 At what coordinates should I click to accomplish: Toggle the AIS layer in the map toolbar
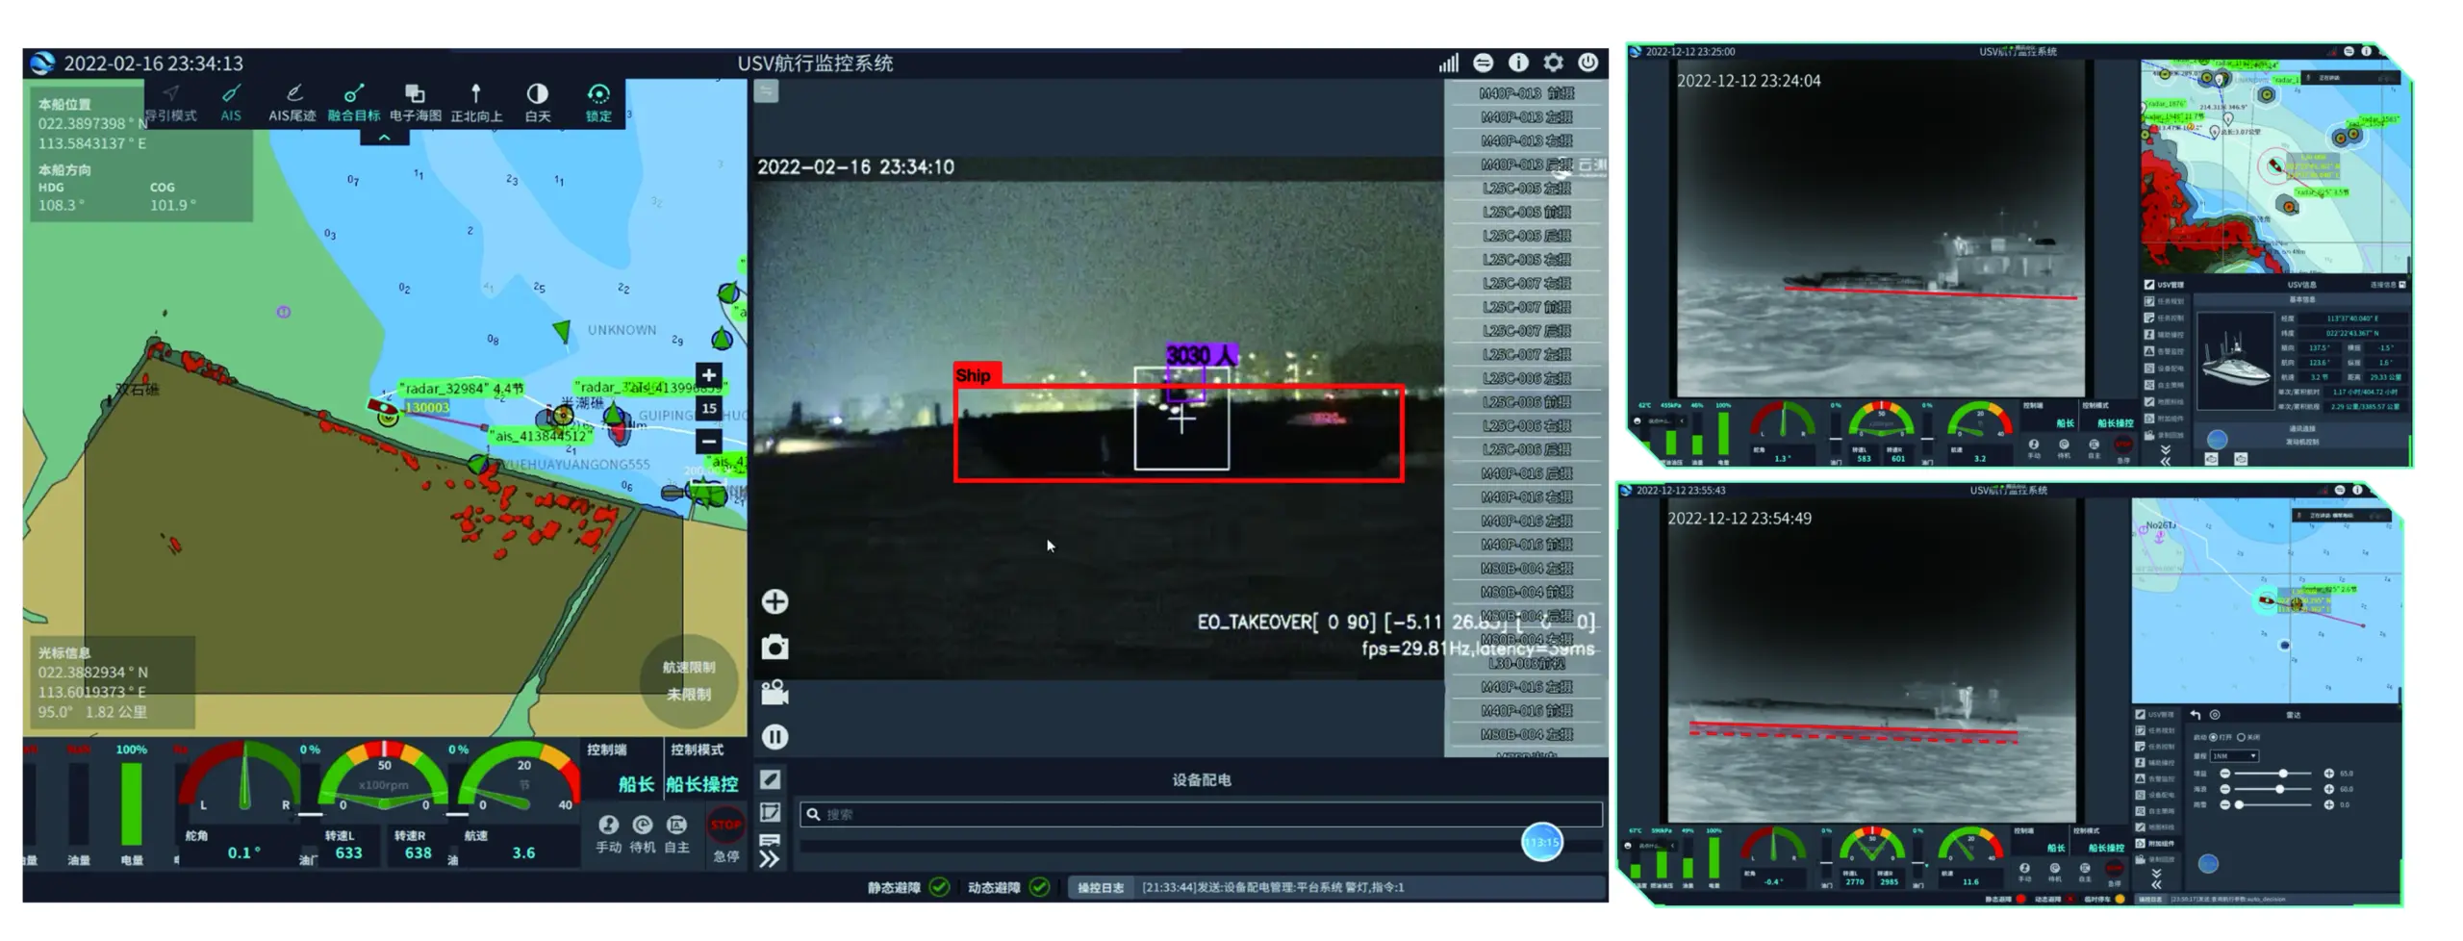pos(231,102)
